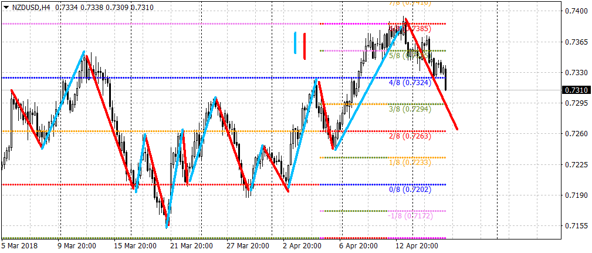The image size is (592, 253).
Task: Select the 6/8 (0.7385) level label
Action: [x=410, y=29]
